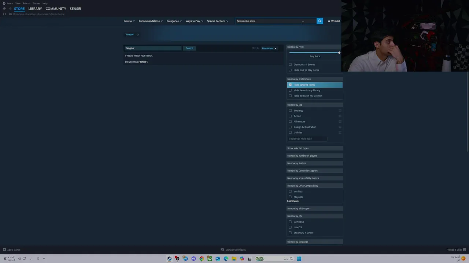Open File Explorer from the taskbar

coord(234,259)
